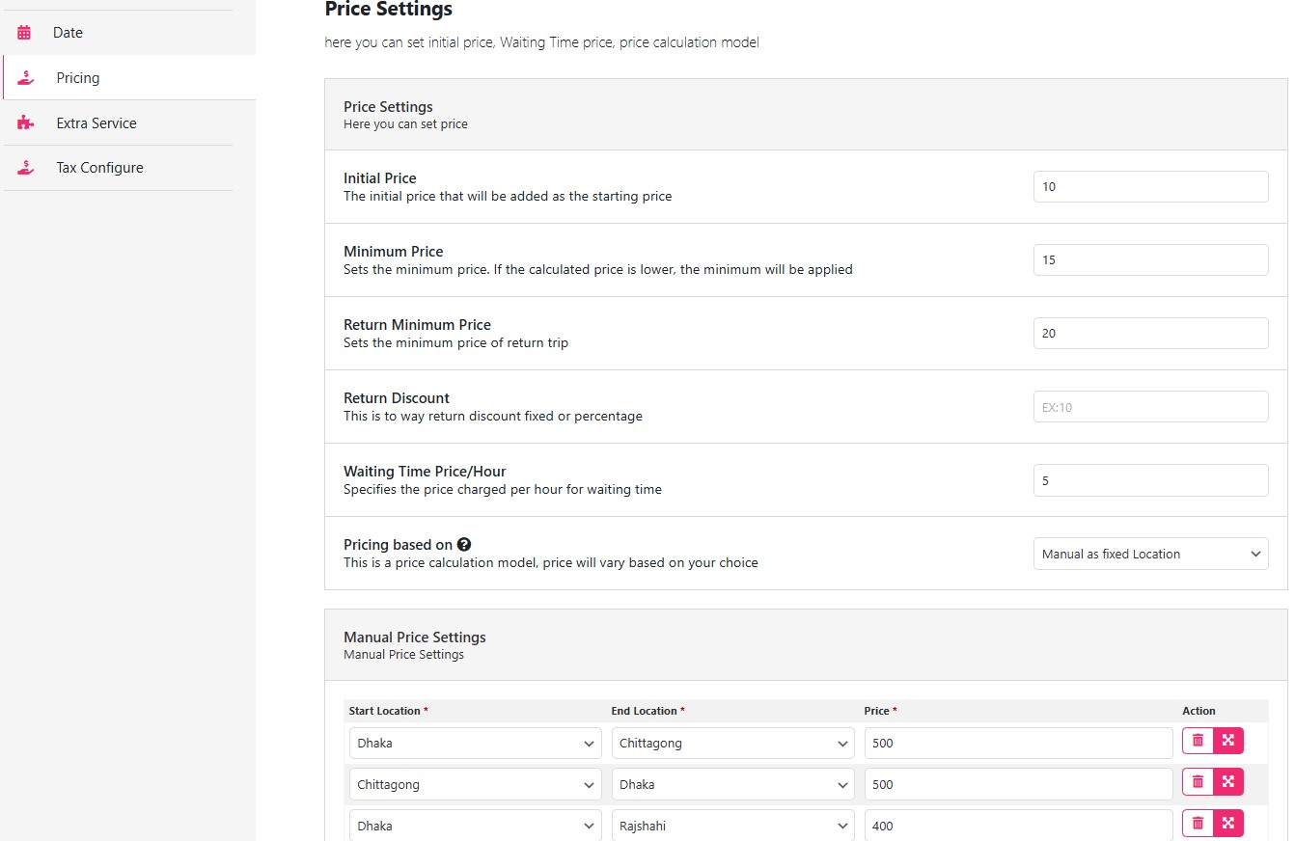Click the calendar icon beside Date

[x=24, y=33]
